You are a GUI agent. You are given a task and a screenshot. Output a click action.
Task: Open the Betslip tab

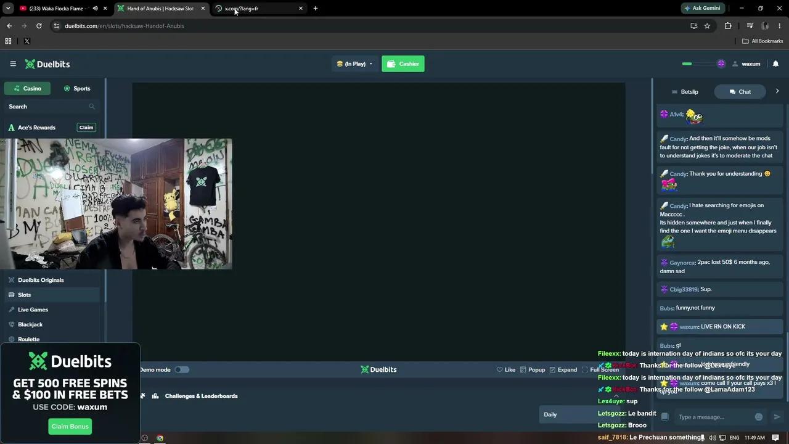point(684,92)
